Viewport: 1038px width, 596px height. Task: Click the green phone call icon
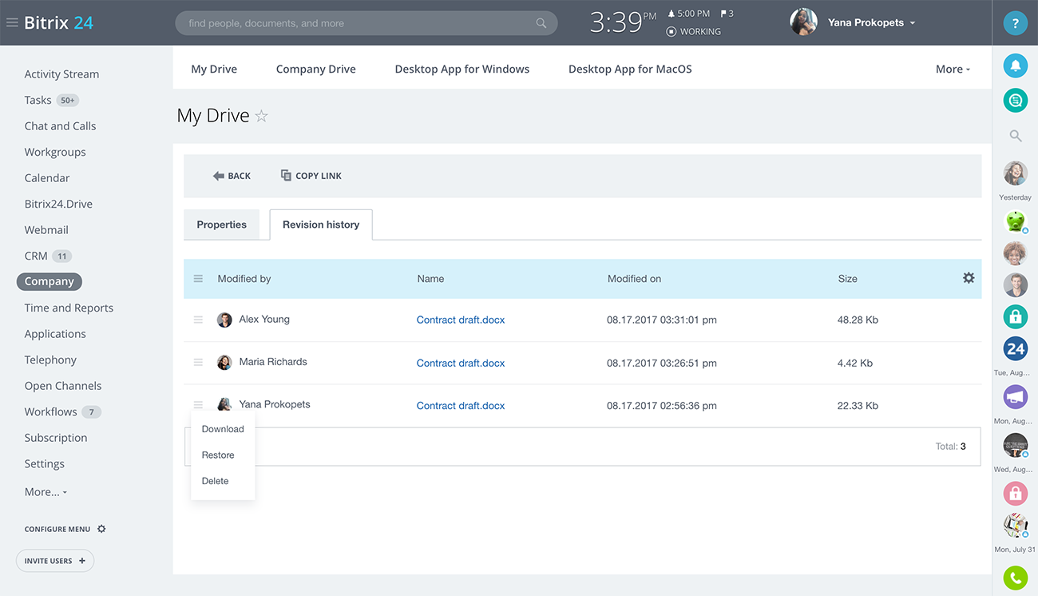point(1015,577)
